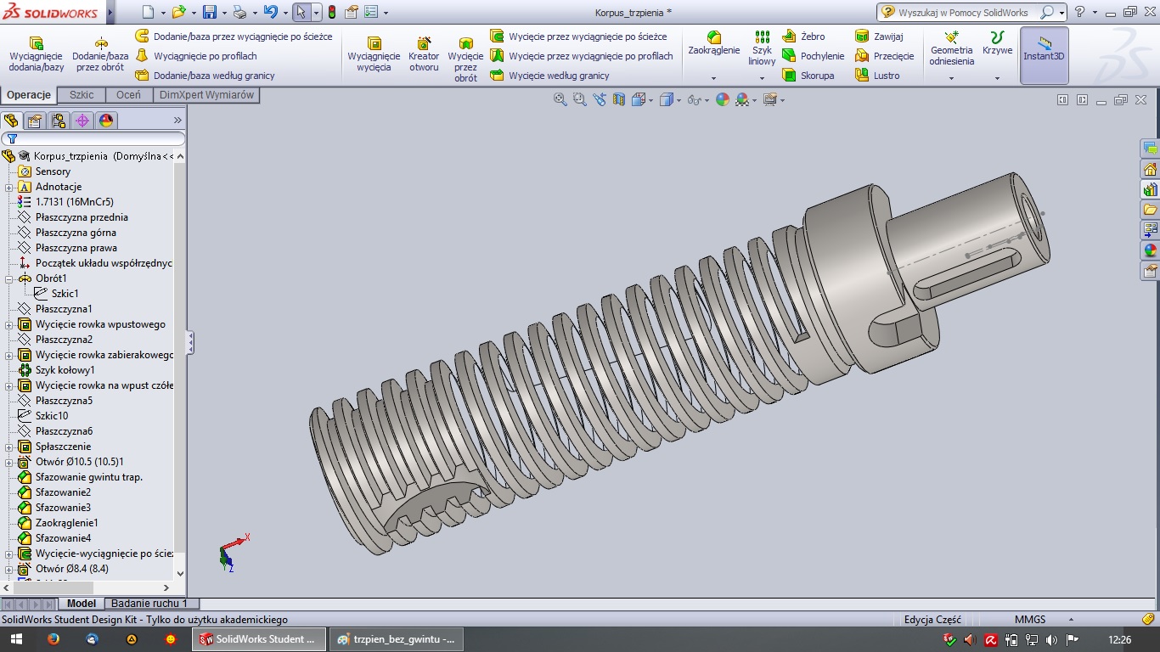This screenshot has width=1160, height=652.
Task: Click Dodanie/baza przez obrót revolve tool
Action: tap(100, 53)
